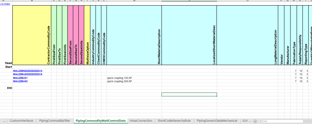This screenshot has height=124, width=312.
Task: Switch to the CustomInterfaces sheet tab
Action: click(x=21, y=121)
